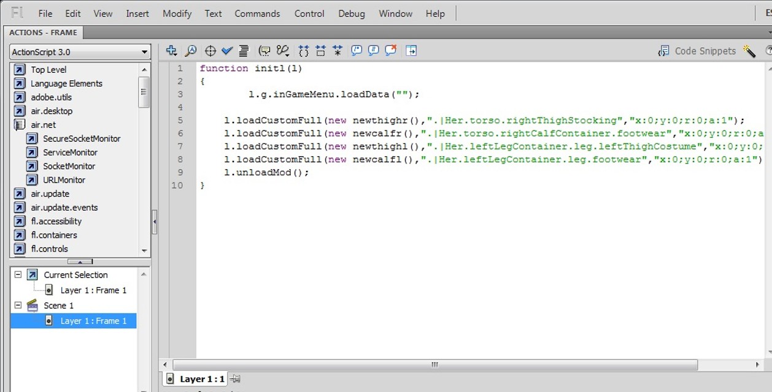Image resolution: width=772 pixels, height=392 pixels.
Task: Toggle the Show/Hide toolbox icon
Action: (x=411, y=51)
